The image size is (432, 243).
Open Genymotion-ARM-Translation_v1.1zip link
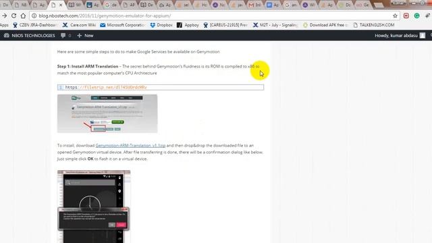[x=130, y=146]
